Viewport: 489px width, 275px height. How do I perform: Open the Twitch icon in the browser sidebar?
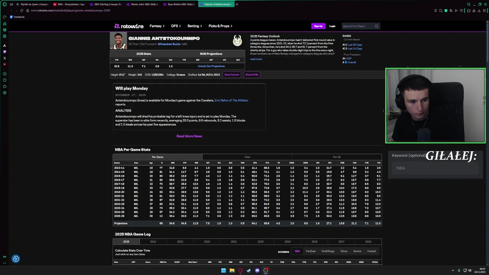[x=5, y=52]
